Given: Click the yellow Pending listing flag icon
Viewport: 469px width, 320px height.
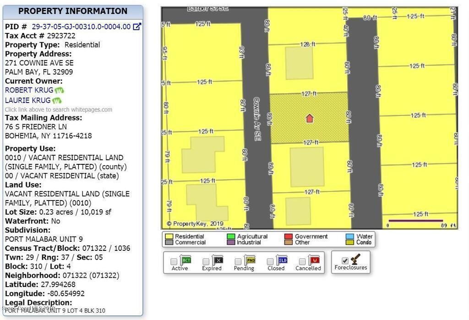Looking at the screenshot, I should pyautogui.click(x=250, y=260).
